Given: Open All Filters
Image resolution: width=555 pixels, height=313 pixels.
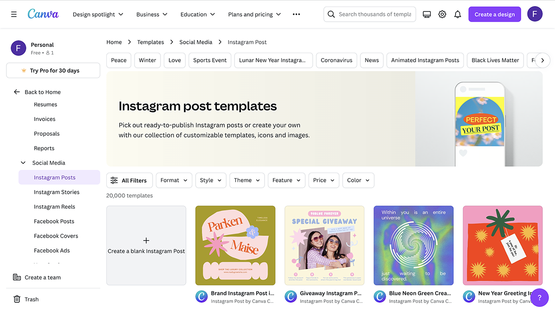Looking at the screenshot, I should 129,180.
